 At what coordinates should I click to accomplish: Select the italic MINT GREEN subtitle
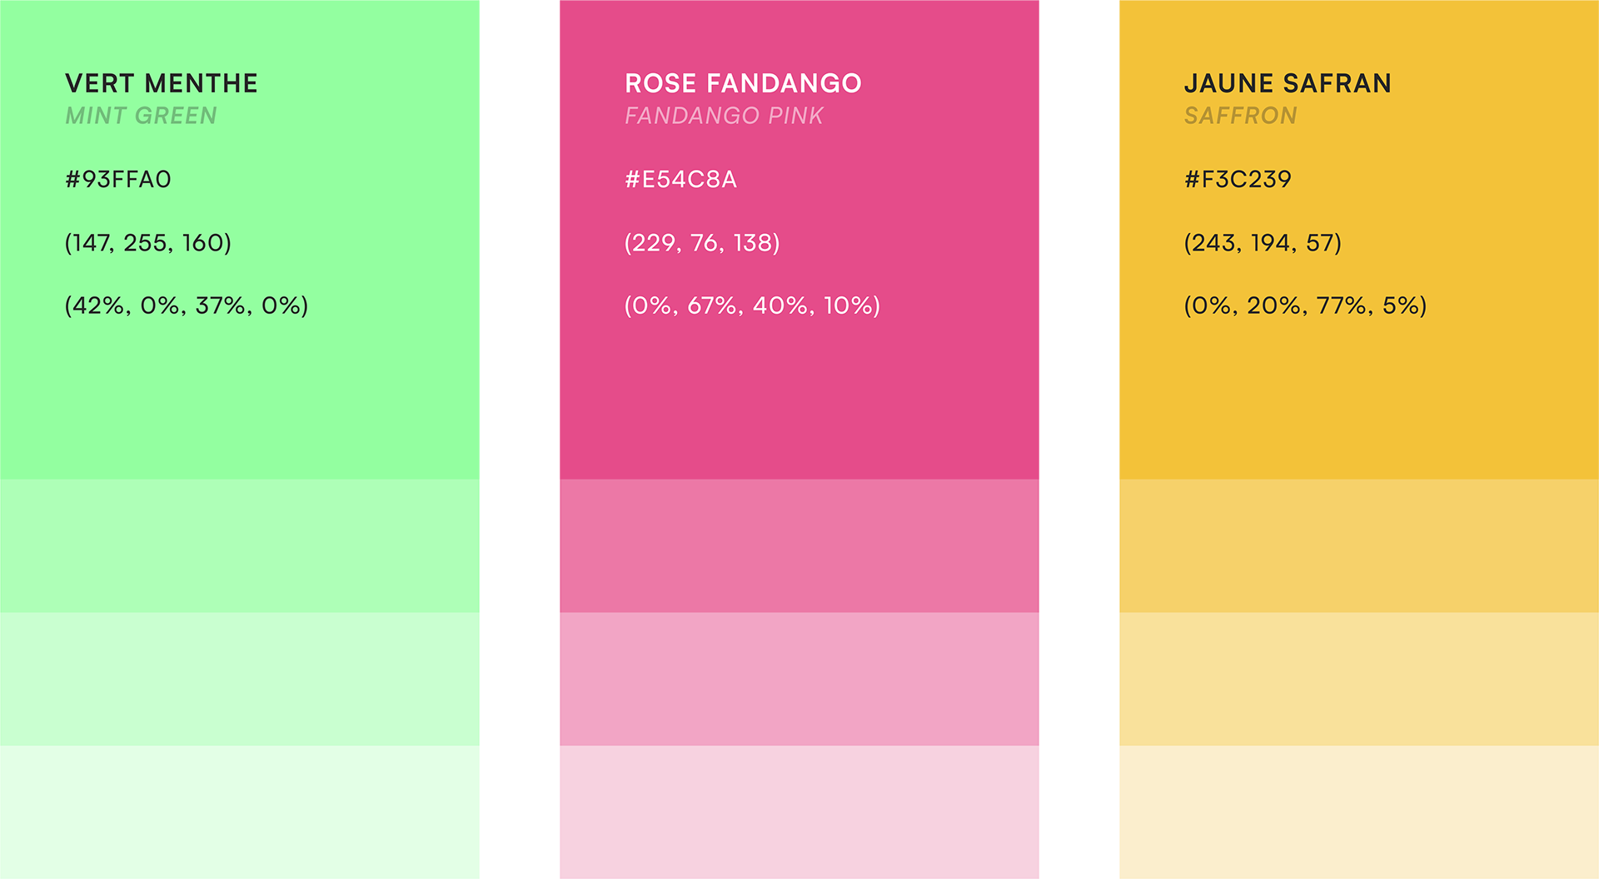click(141, 116)
